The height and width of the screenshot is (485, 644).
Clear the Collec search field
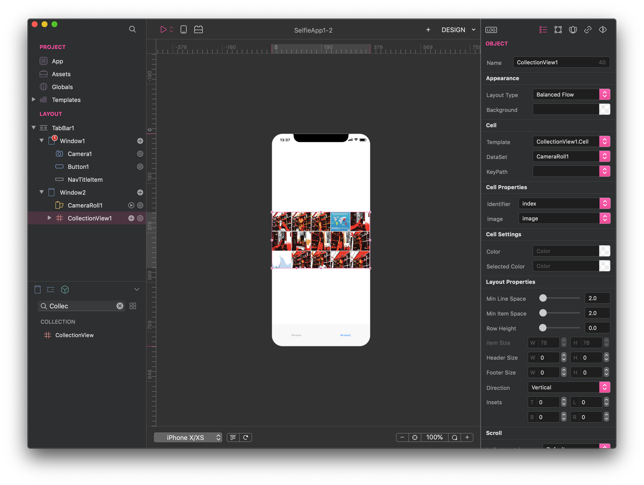click(119, 306)
